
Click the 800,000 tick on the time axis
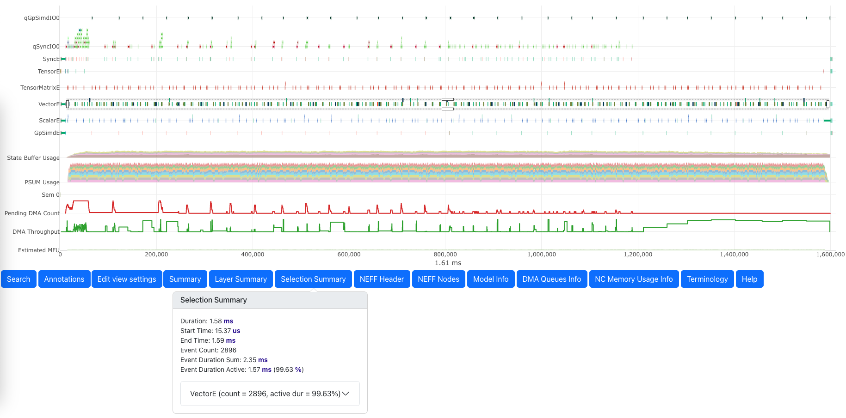[445, 254]
